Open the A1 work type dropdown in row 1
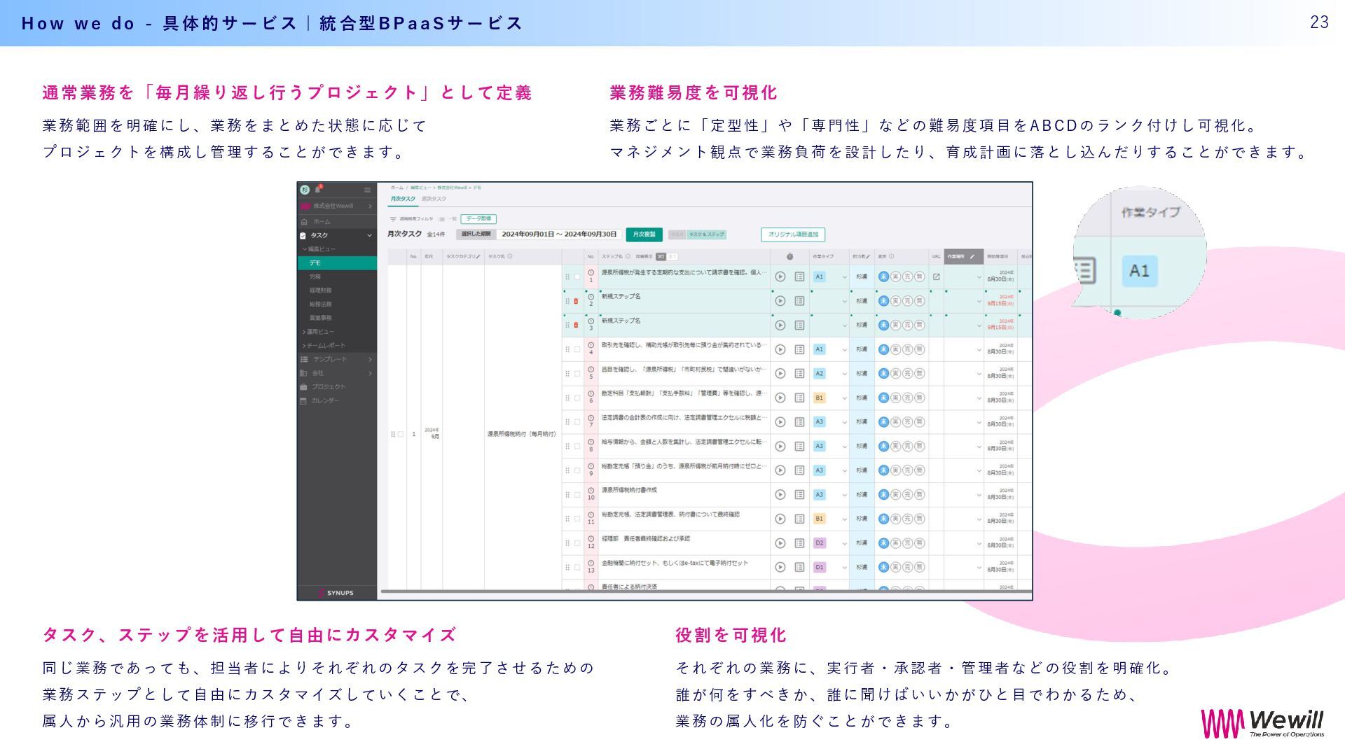1345x756 pixels. point(844,277)
